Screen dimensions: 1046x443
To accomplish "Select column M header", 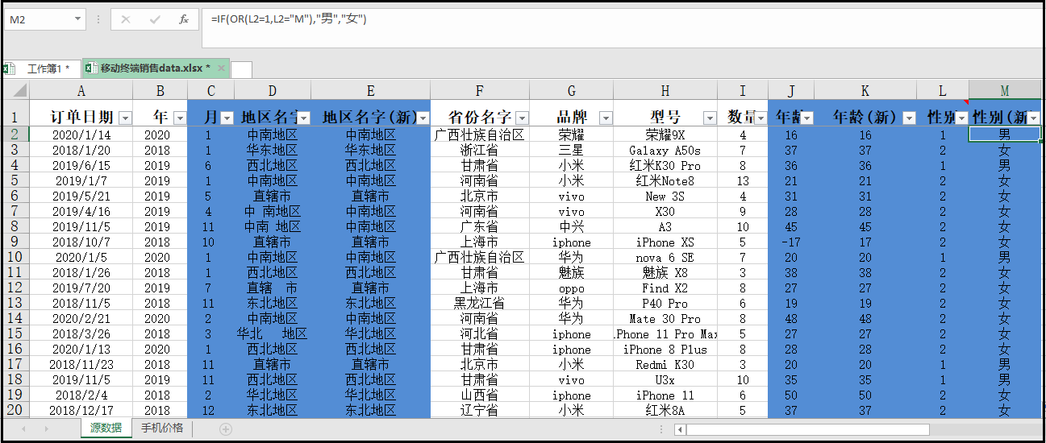I will click(1004, 90).
